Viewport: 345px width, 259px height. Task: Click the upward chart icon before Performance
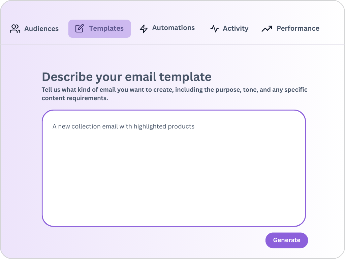[x=266, y=28]
